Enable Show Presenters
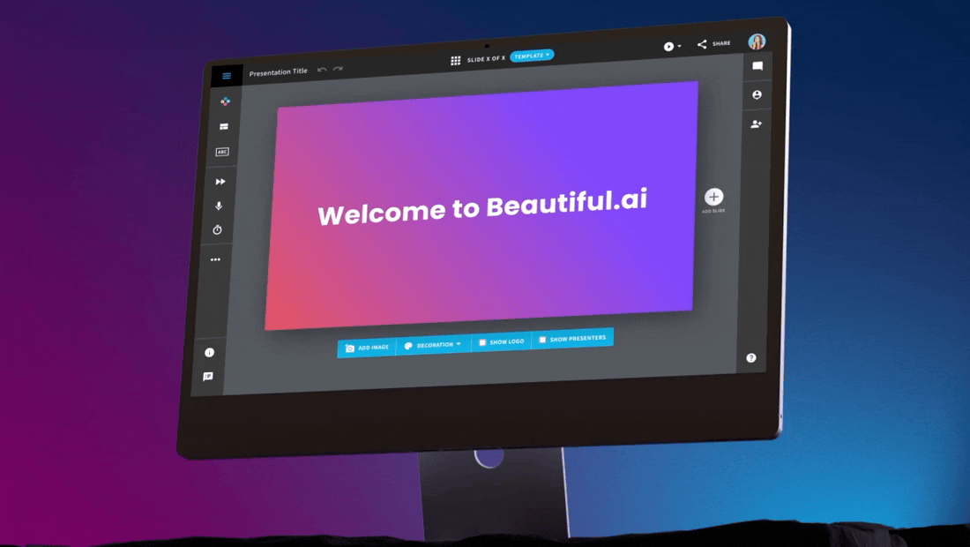 click(572, 339)
